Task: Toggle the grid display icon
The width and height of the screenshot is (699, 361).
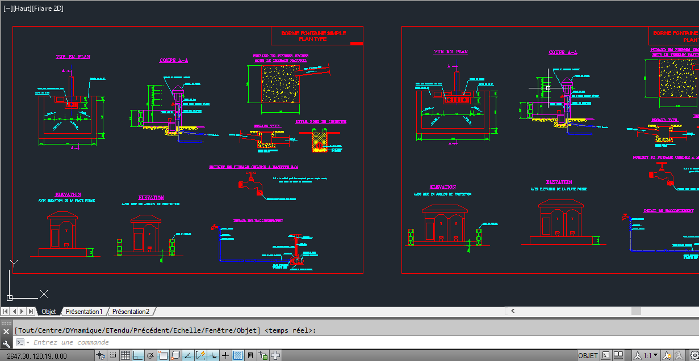Action: [125, 354]
